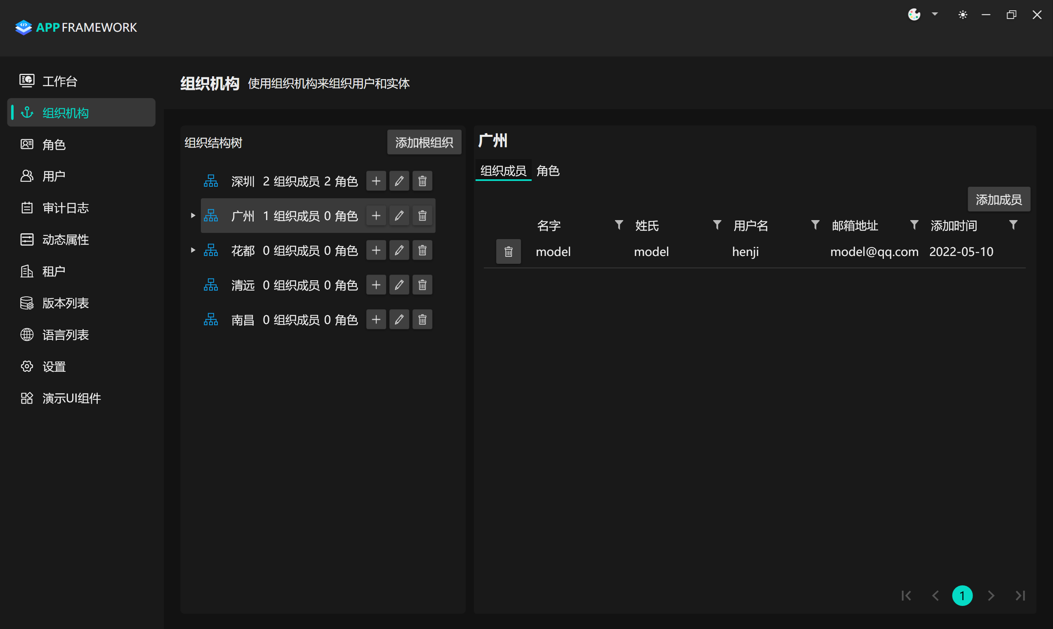
Task: Click the 添加根组织 button
Action: tap(424, 143)
